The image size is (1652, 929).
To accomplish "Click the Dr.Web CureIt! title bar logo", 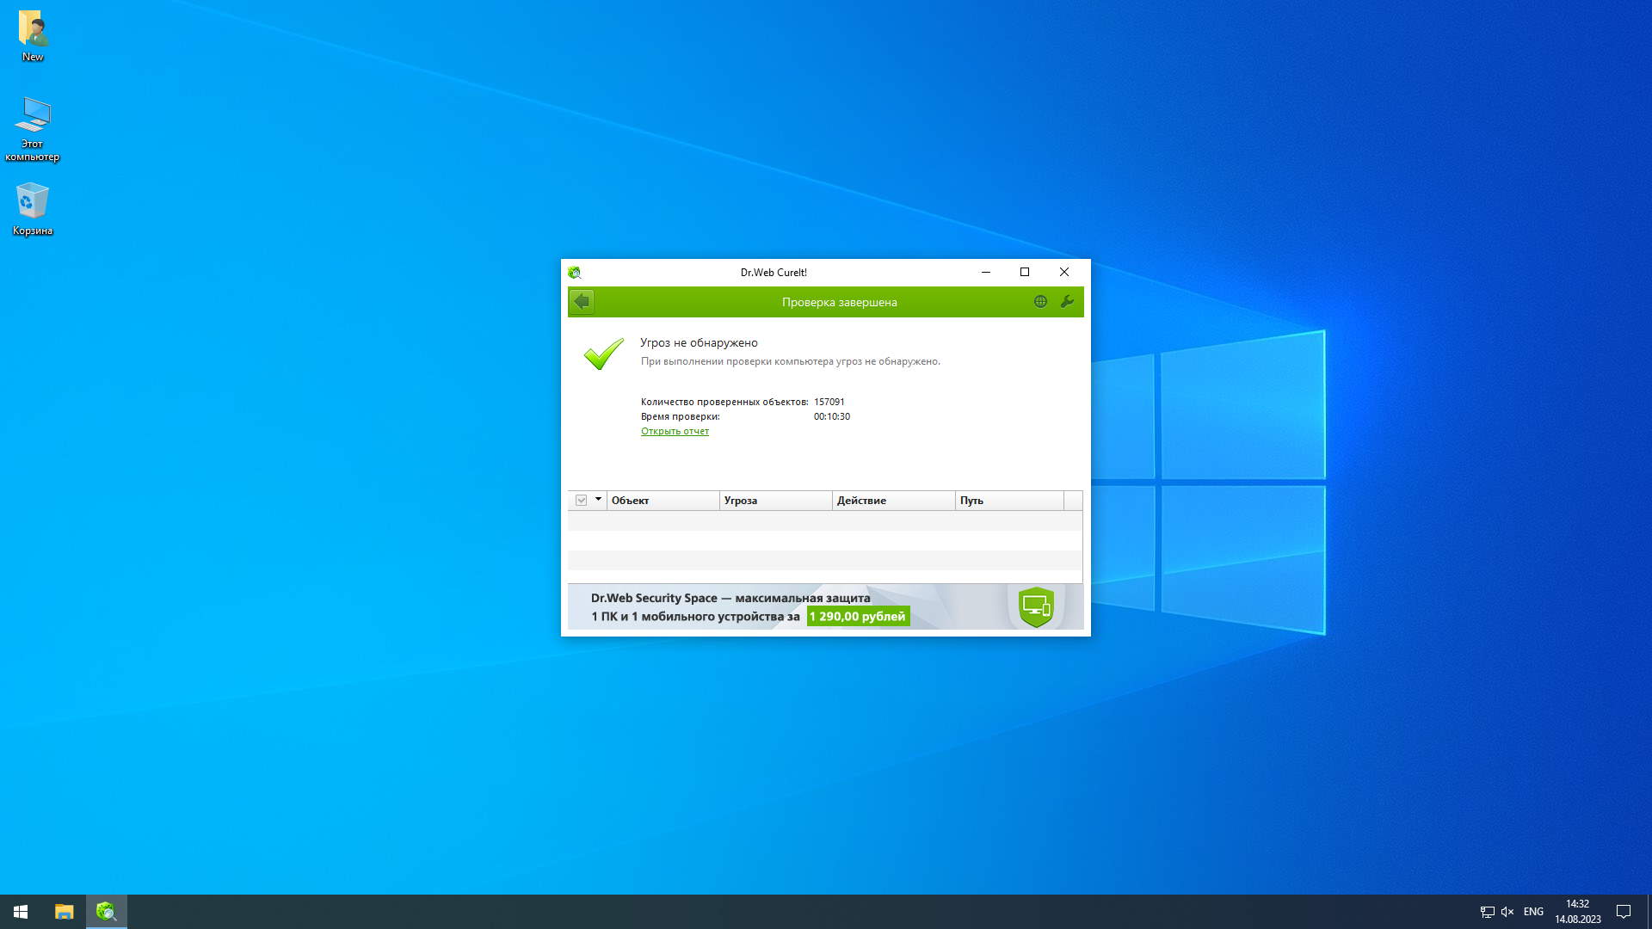I will [575, 273].
